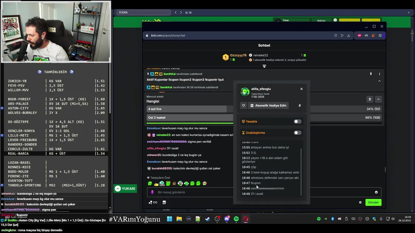Click the orange extension icon in toolbar
The width and height of the screenshot is (415, 233).
[373, 35]
